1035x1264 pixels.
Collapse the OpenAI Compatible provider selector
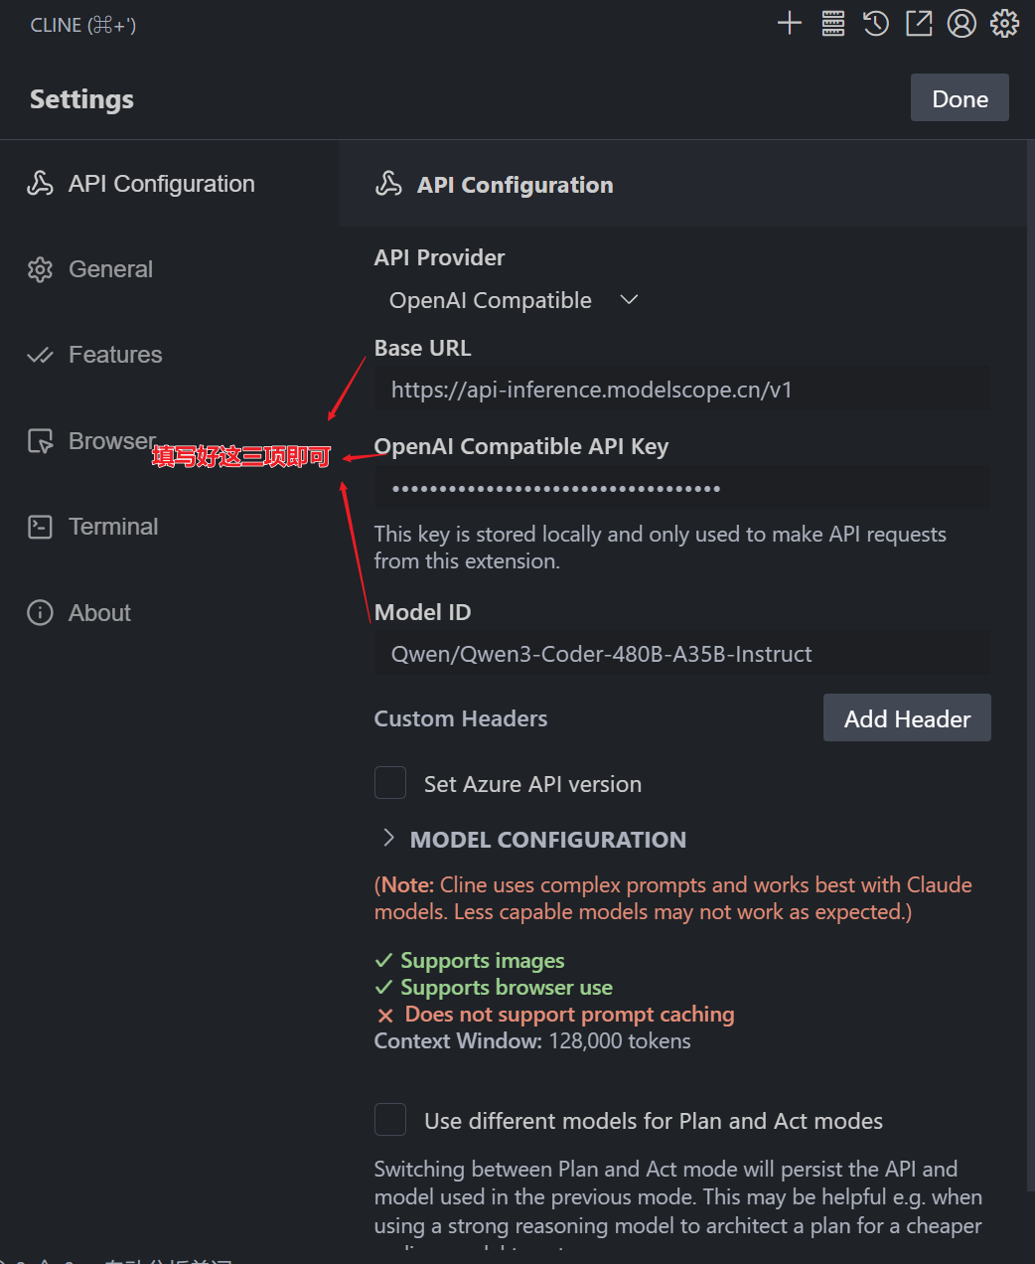coord(628,299)
